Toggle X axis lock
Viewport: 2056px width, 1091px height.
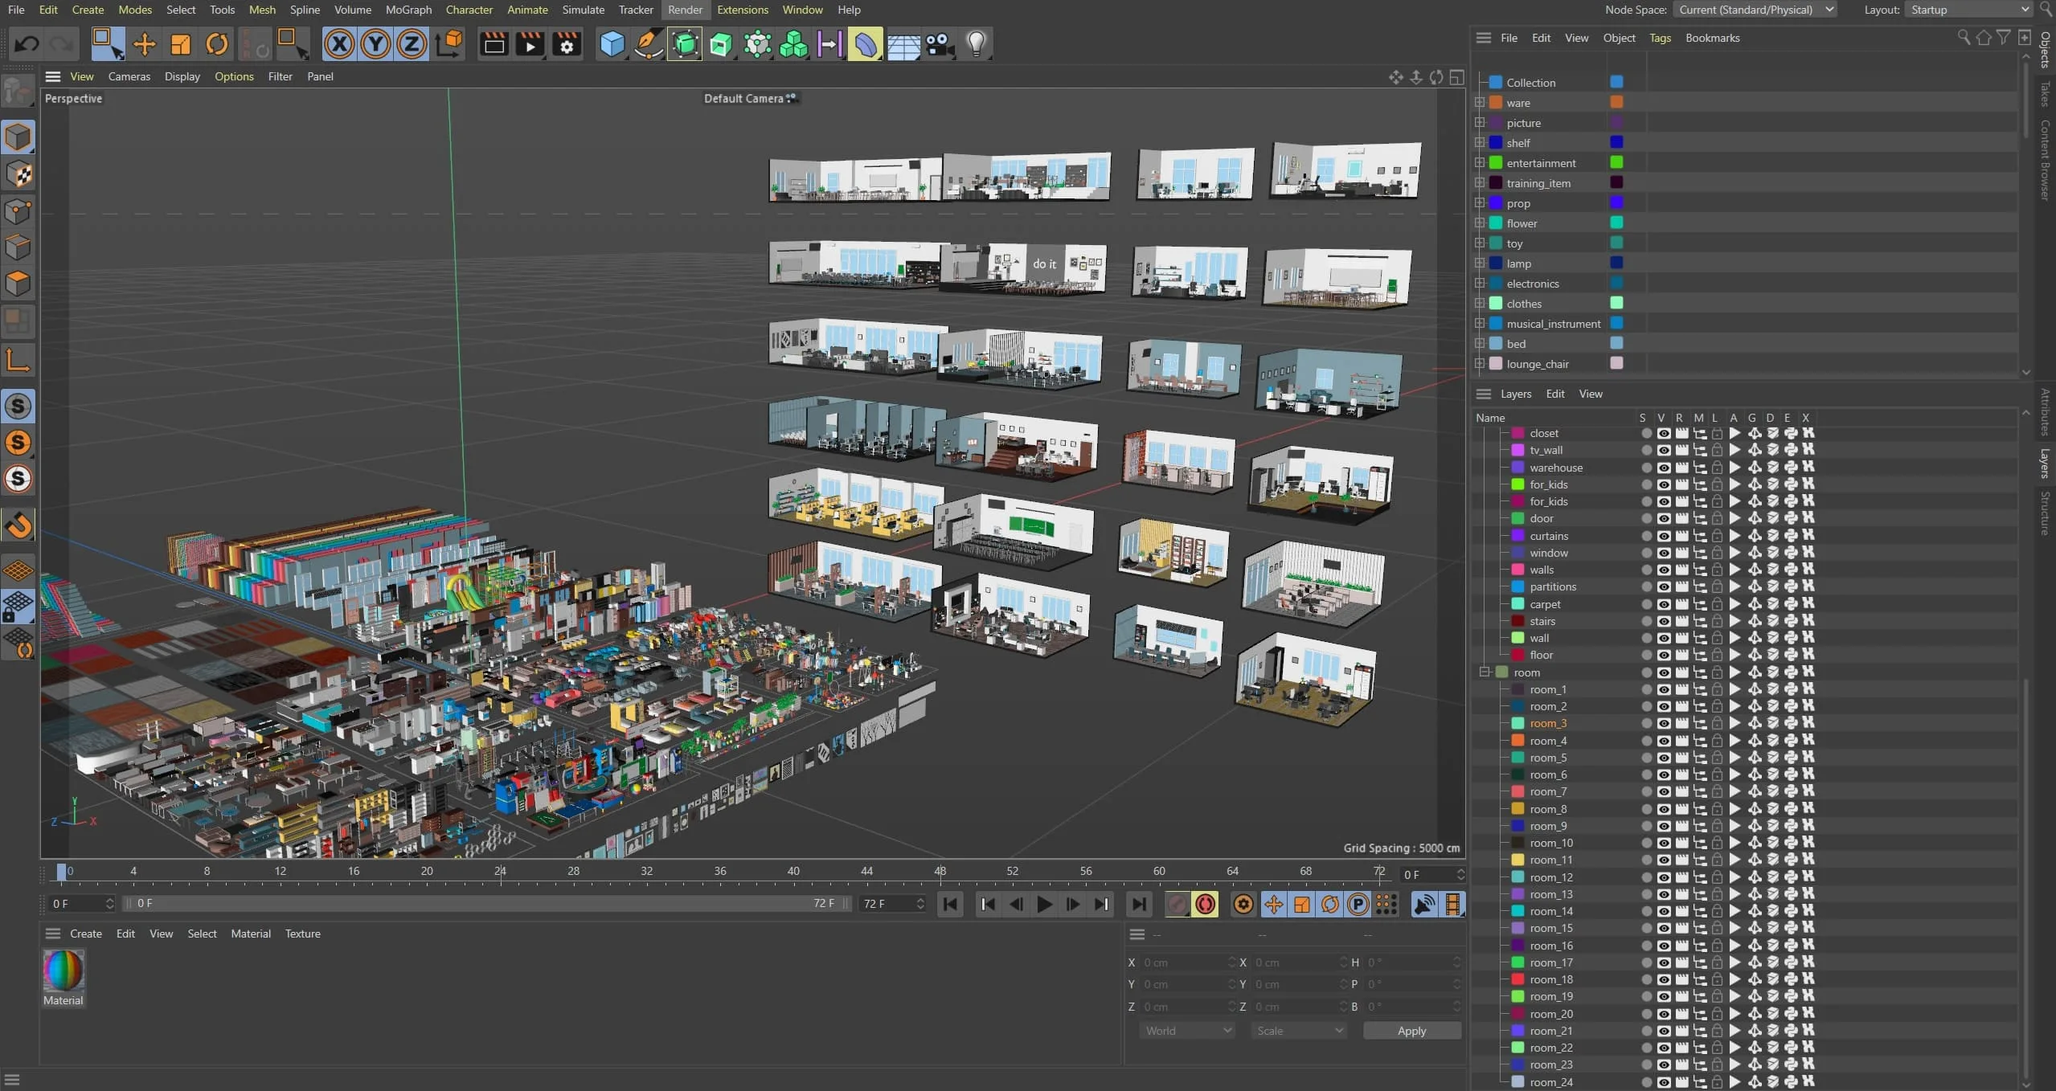pos(339,43)
